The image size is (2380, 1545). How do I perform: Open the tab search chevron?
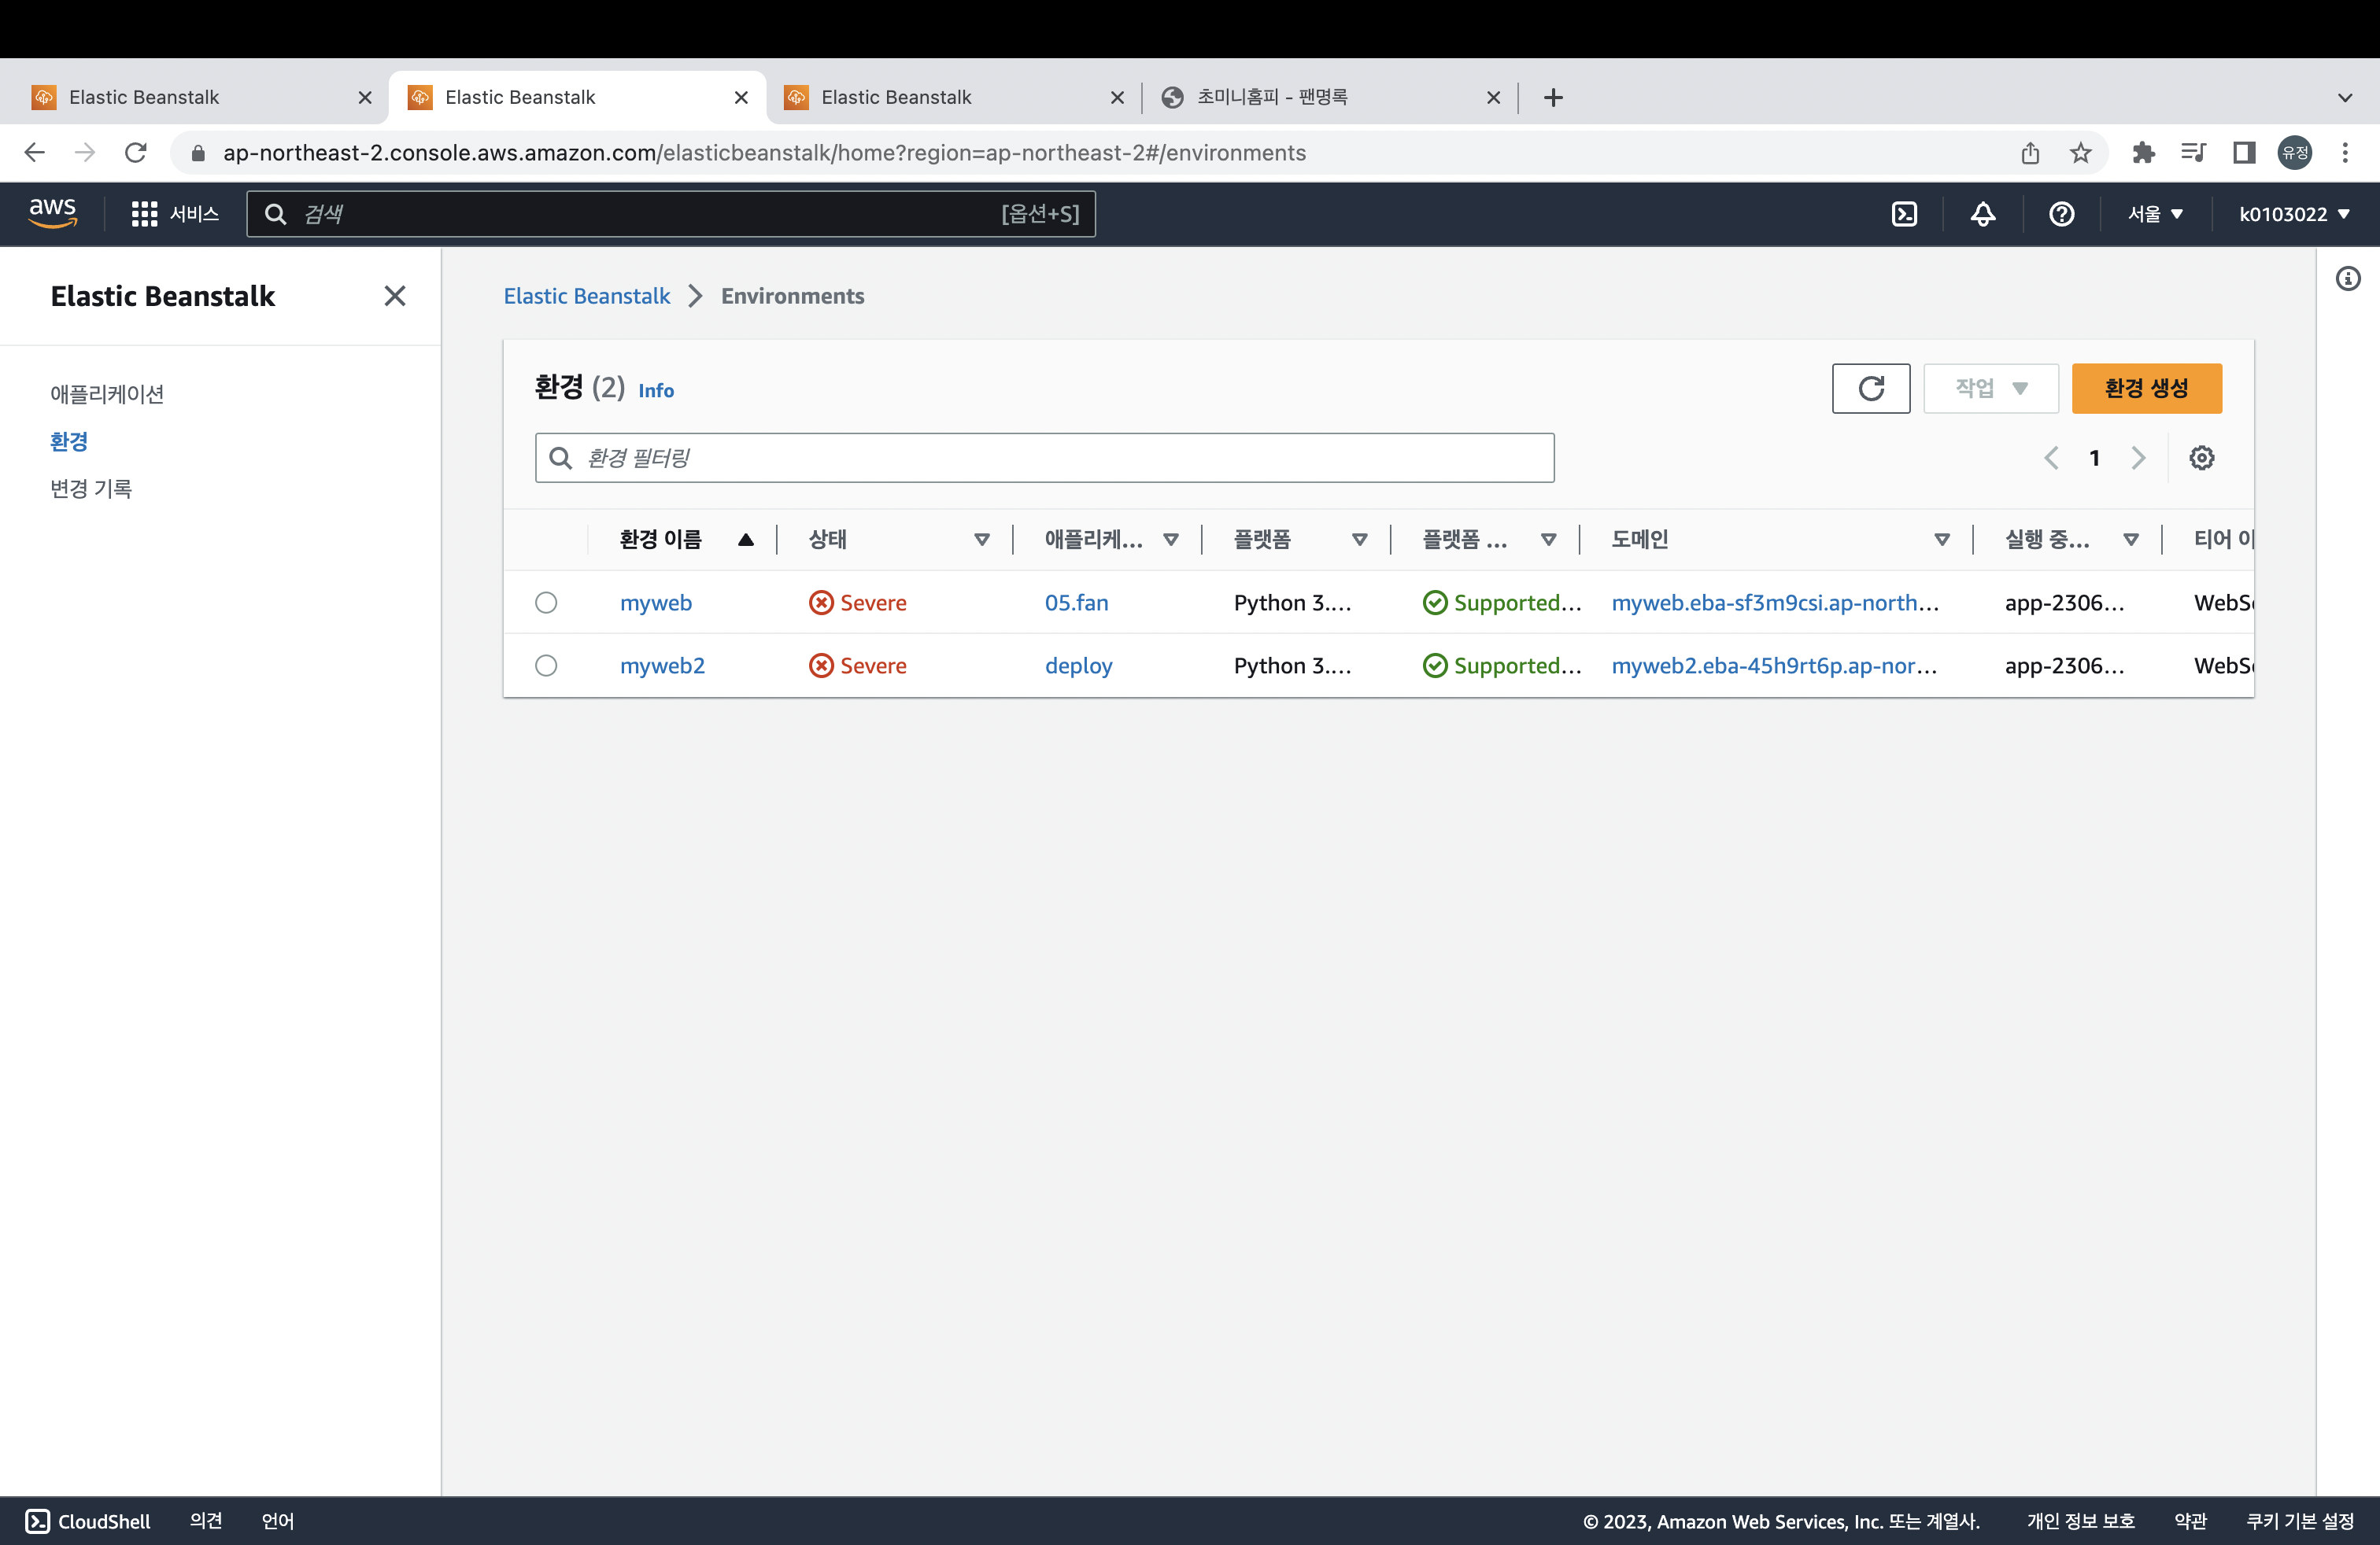coord(2345,97)
